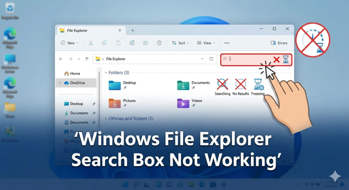Select sidebar Documents with page icon
This screenshot has width=349, height=190.
click(76, 122)
